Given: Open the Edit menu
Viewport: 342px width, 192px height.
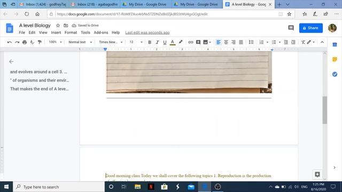Looking at the screenshot, I should [32, 33].
